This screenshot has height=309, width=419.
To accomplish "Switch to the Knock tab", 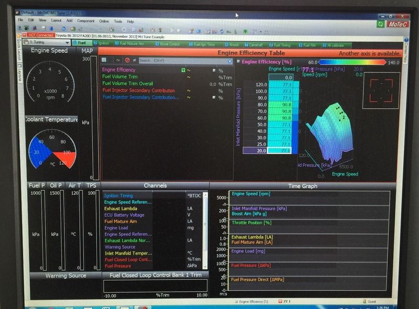I will (233, 44).
